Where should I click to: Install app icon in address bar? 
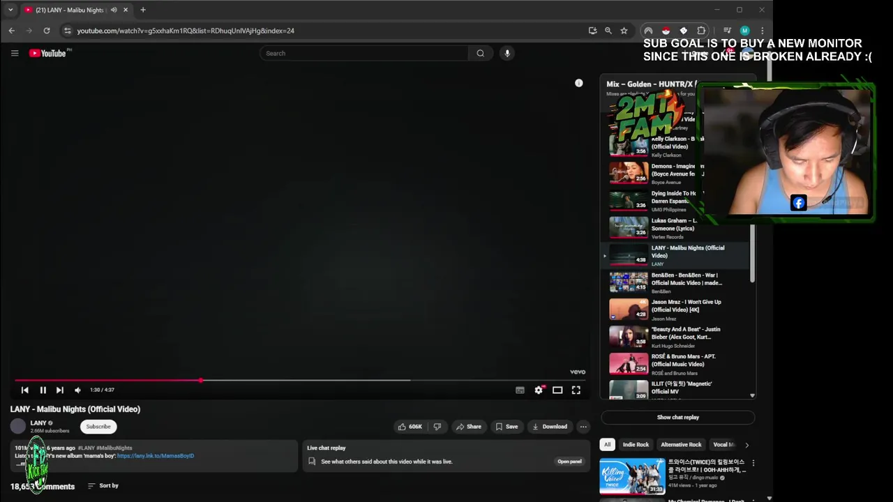point(592,31)
